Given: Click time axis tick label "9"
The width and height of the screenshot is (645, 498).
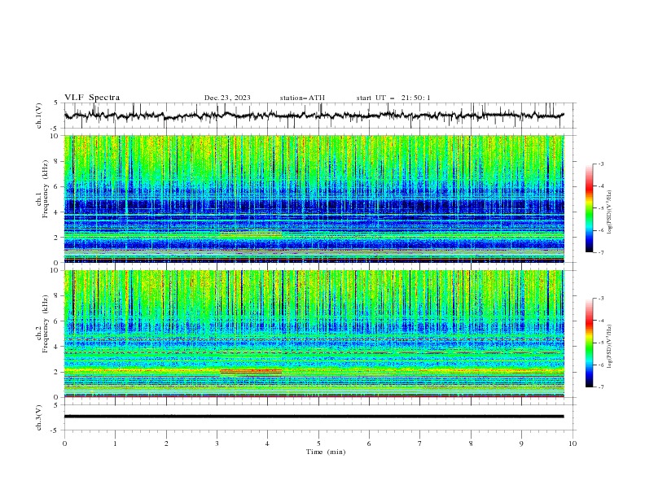Looking at the screenshot, I should point(521,443).
